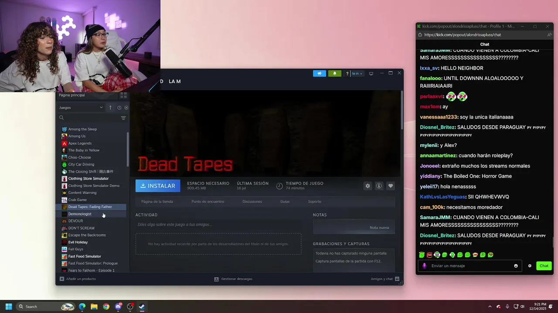Select 'DEVOUR' in game list
This screenshot has height=313, width=558.
pyautogui.click(x=75, y=221)
